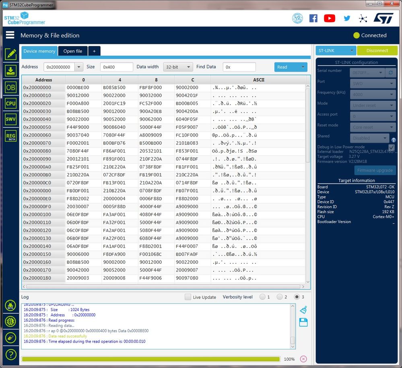Open the help question mark icon

point(10,355)
